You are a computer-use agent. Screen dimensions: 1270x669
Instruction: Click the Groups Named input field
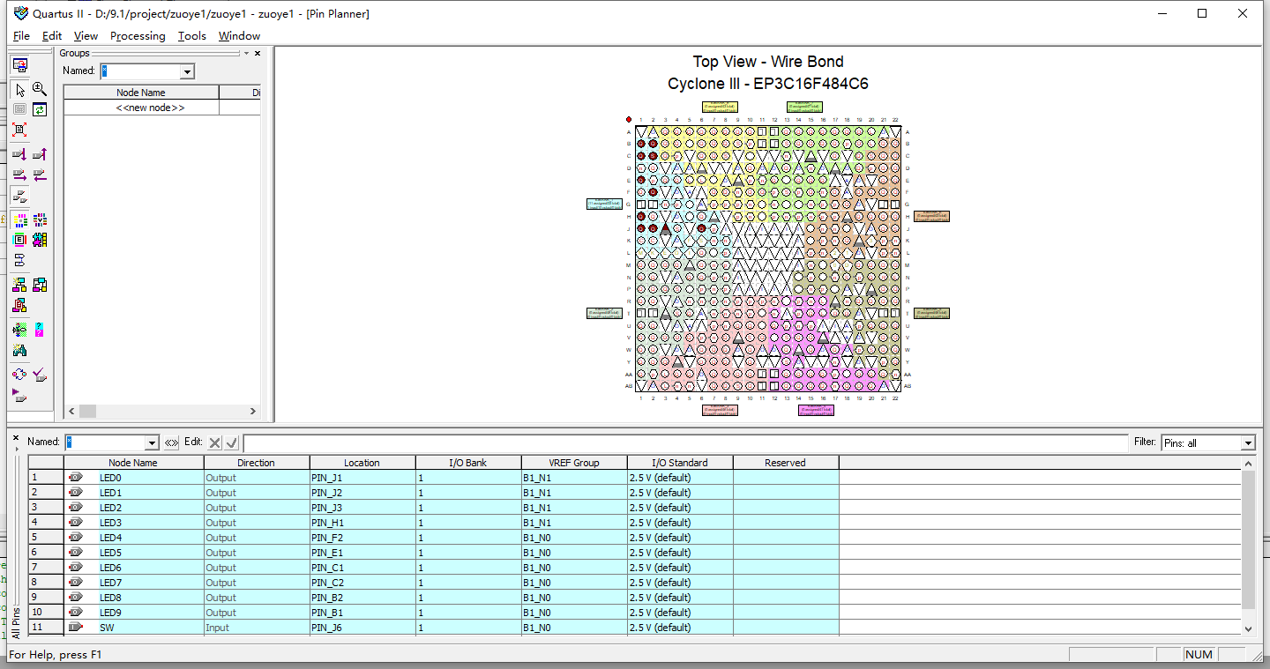pyautogui.click(x=140, y=71)
